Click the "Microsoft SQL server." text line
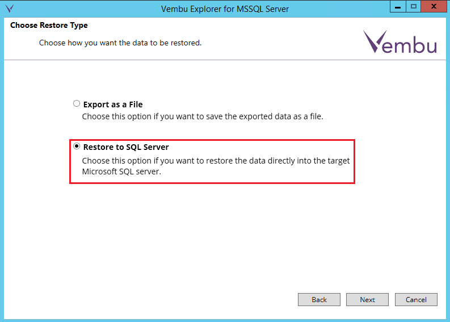Screen dimensions: 450x322 121,172
